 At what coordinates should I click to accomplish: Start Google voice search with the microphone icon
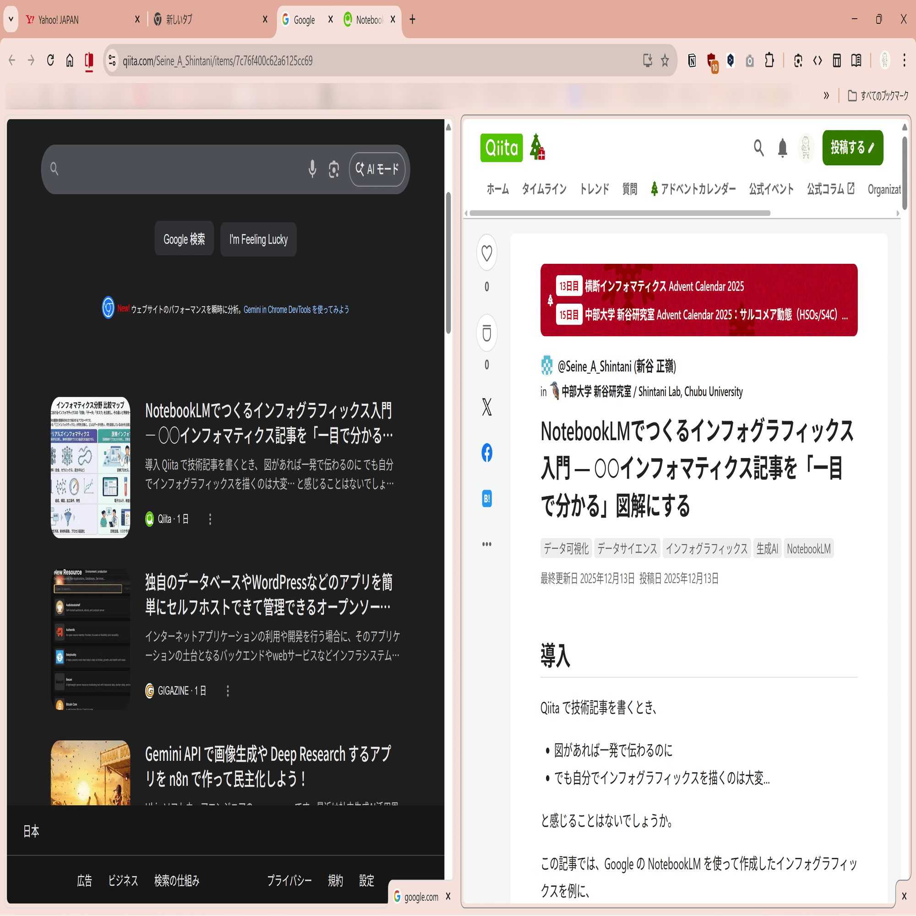coord(312,169)
